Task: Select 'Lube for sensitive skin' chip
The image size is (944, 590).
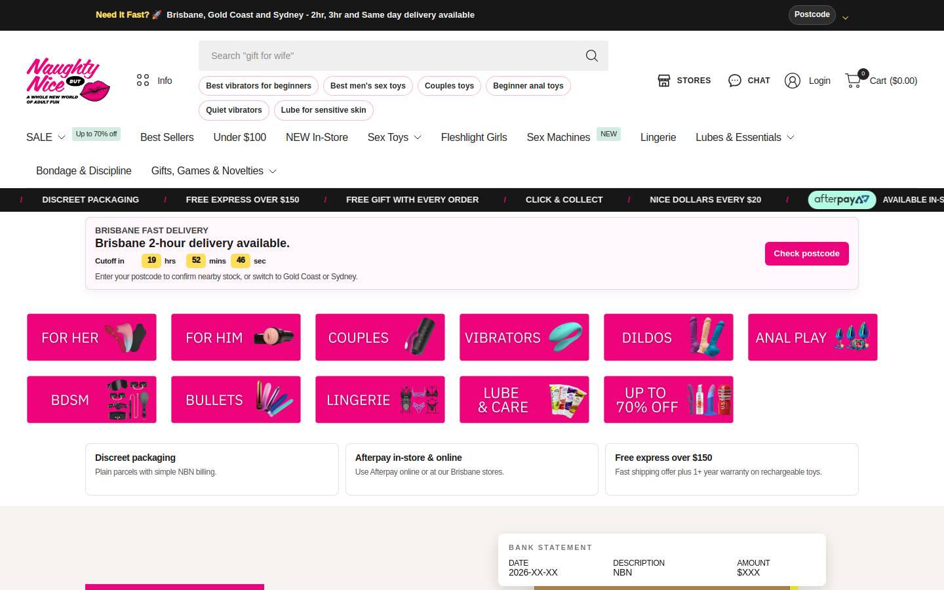Action: coord(324,110)
